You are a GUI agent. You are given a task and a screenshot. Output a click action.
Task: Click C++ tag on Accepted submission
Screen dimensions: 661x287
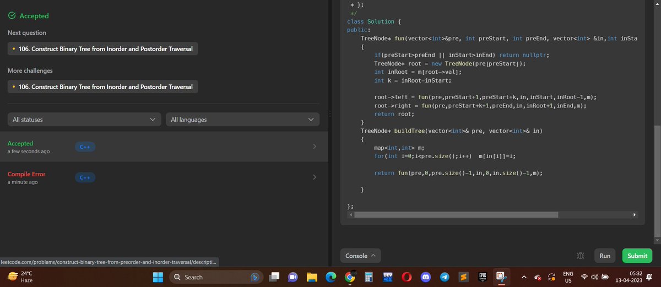pos(85,147)
